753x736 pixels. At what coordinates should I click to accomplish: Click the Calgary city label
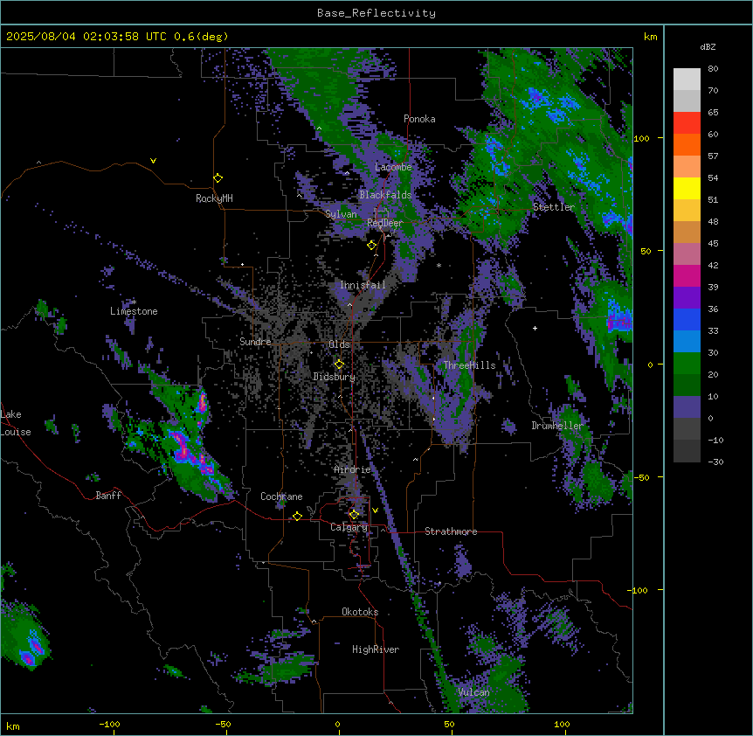[x=349, y=527]
